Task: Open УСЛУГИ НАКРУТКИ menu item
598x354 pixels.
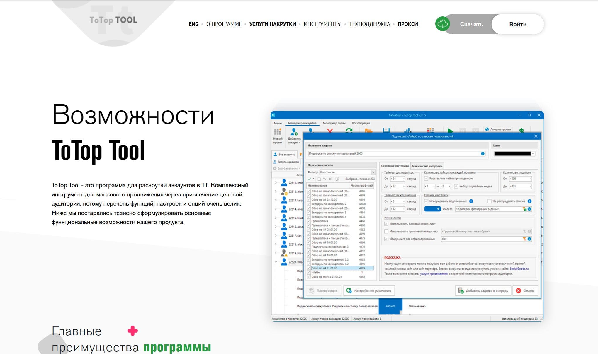Action: click(272, 24)
